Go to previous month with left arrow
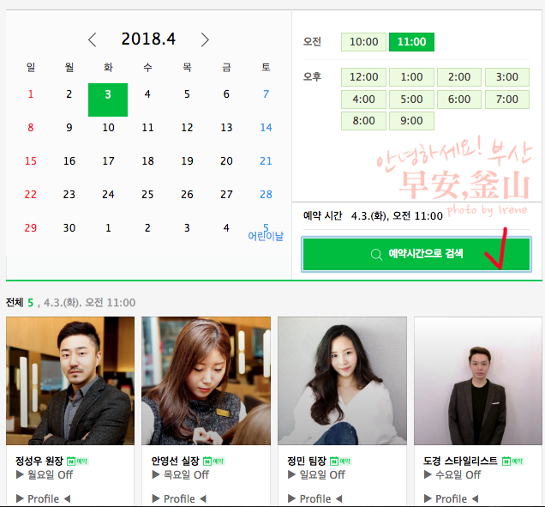The image size is (545, 507). 92,39
